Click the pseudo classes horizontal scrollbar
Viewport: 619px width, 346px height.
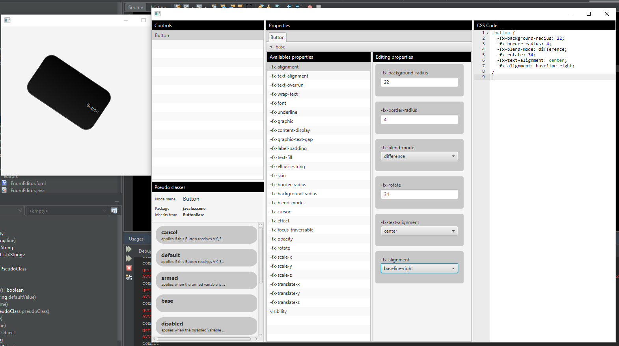point(204,339)
